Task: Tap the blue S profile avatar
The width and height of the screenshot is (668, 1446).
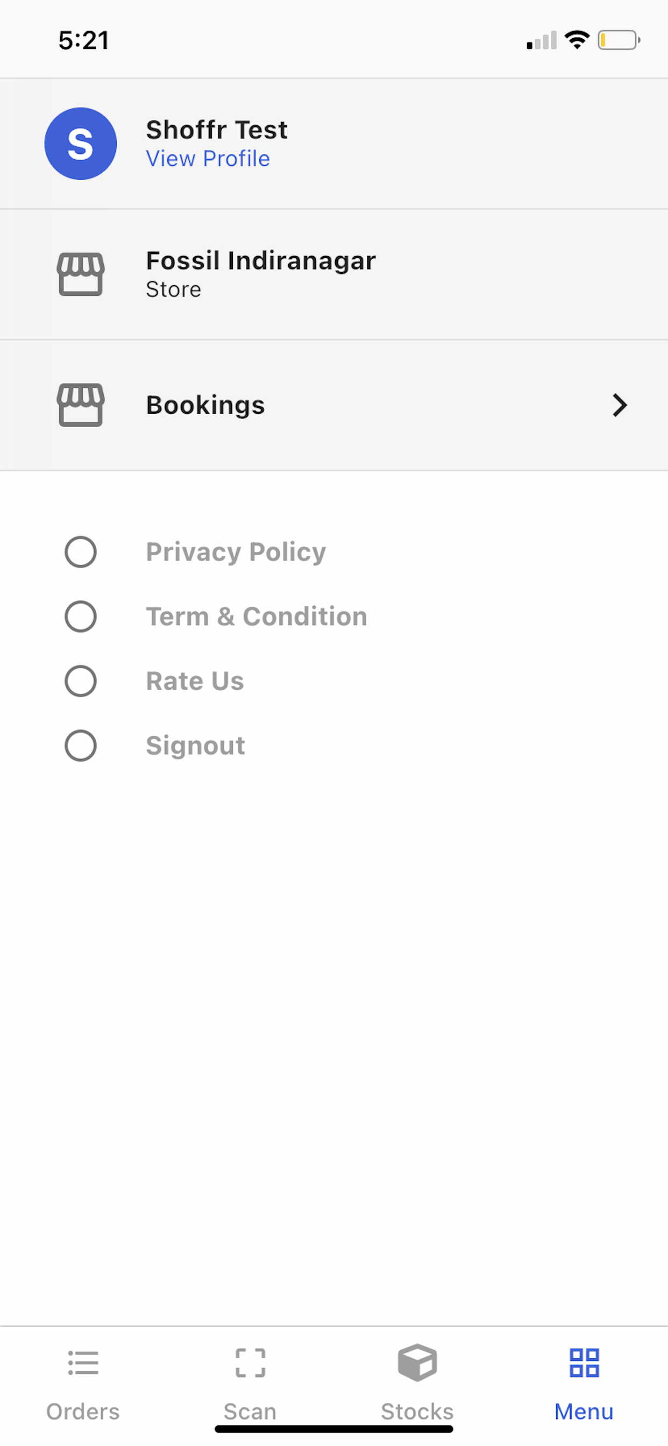Action: tap(81, 144)
